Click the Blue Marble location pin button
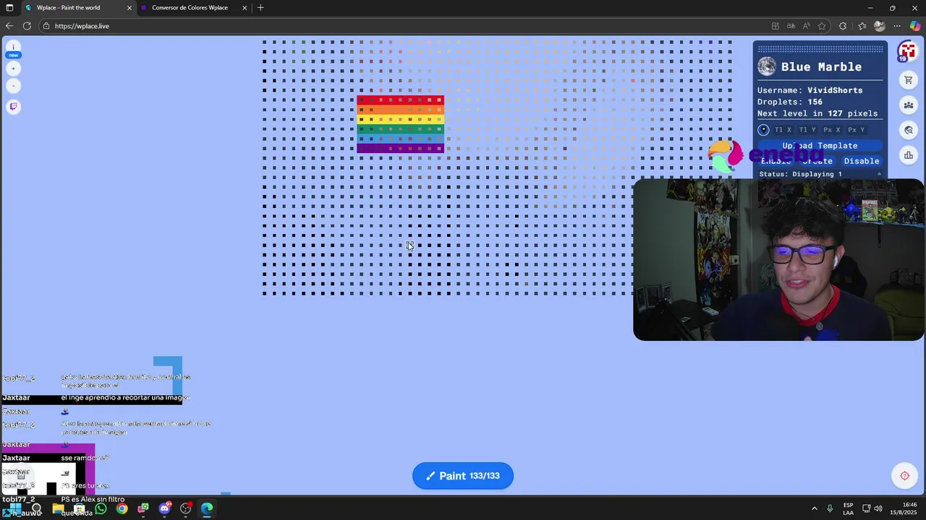The height and width of the screenshot is (520, 926). pos(763,130)
